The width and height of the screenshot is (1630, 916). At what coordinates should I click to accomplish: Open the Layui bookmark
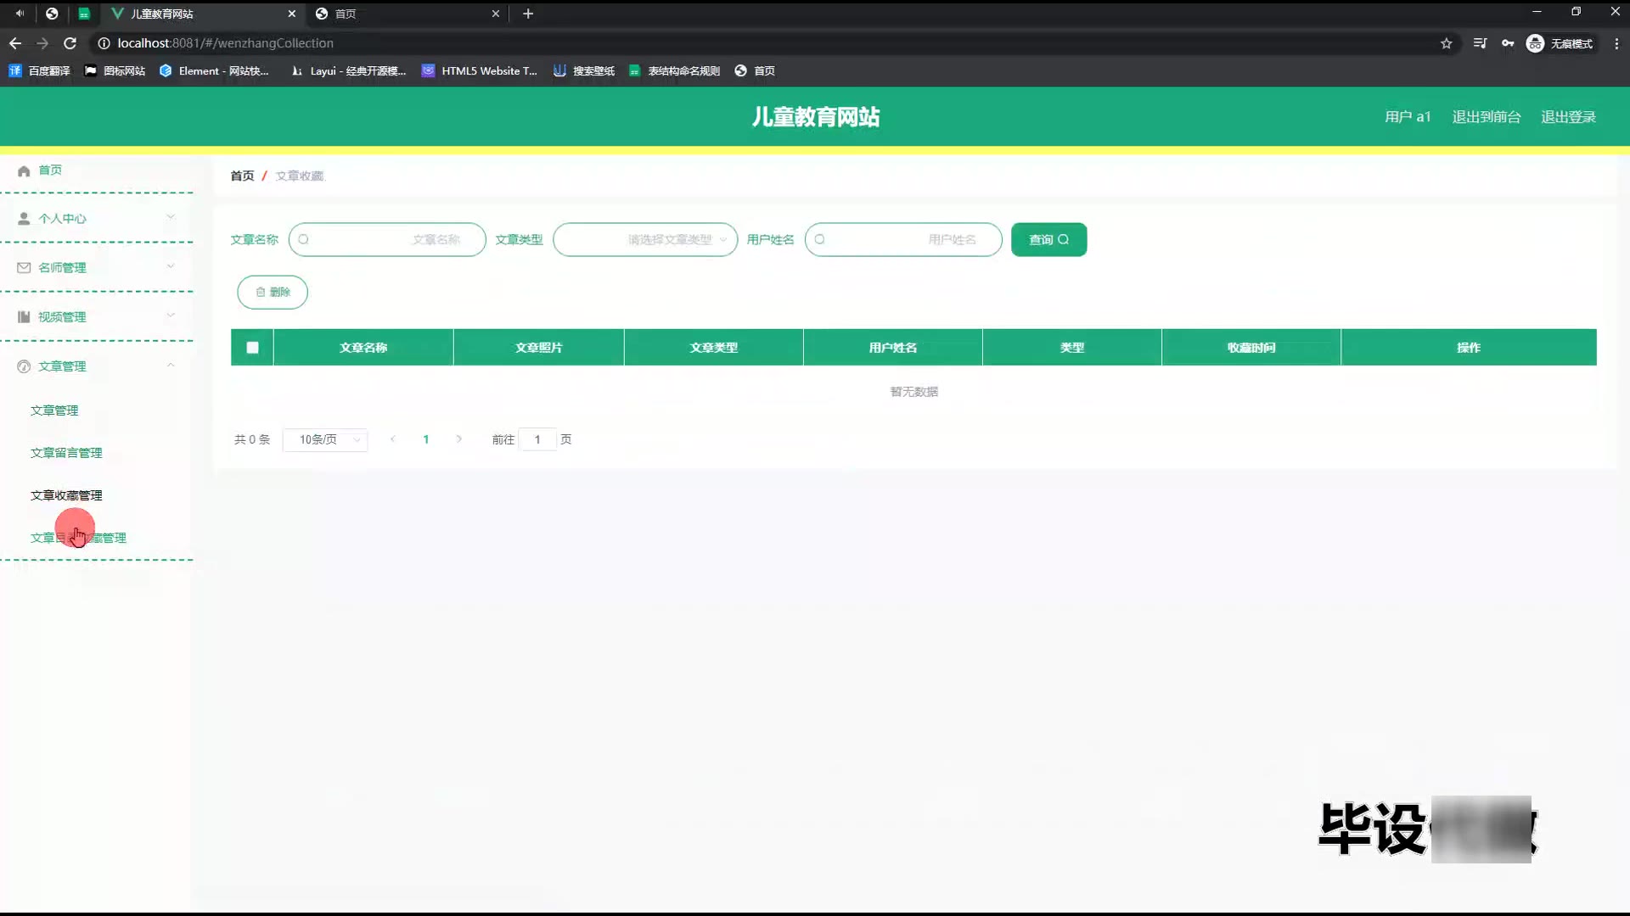pos(349,71)
